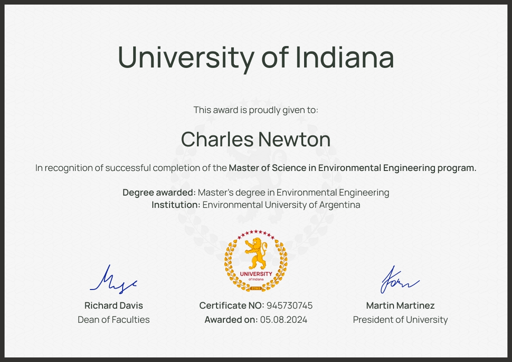Click 'Dean of Faculties' title text
The width and height of the screenshot is (512, 362).
(x=113, y=320)
